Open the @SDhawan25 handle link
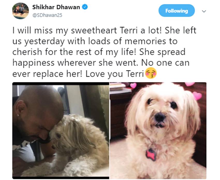Image resolution: width=220 pixels, height=180 pixels. (47, 15)
